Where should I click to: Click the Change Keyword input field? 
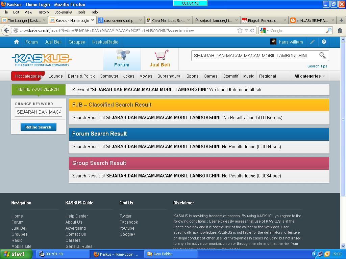pos(39,112)
